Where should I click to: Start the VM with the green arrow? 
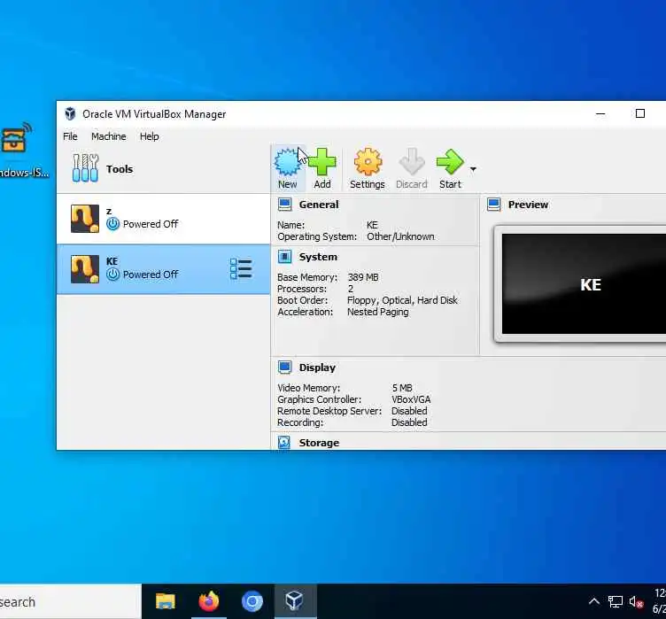coord(450,162)
